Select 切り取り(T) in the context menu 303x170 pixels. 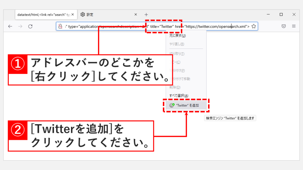(x=177, y=54)
